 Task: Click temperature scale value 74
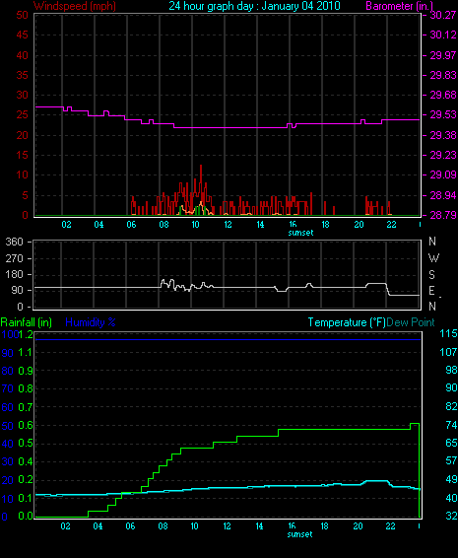[451, 425]
